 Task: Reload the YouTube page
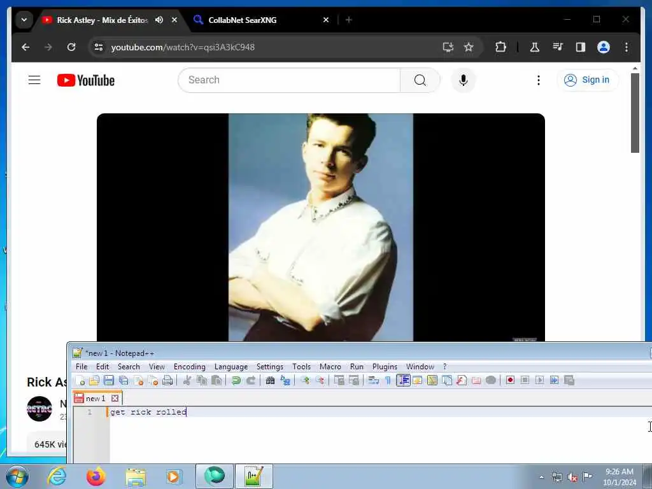pos(71,47)
